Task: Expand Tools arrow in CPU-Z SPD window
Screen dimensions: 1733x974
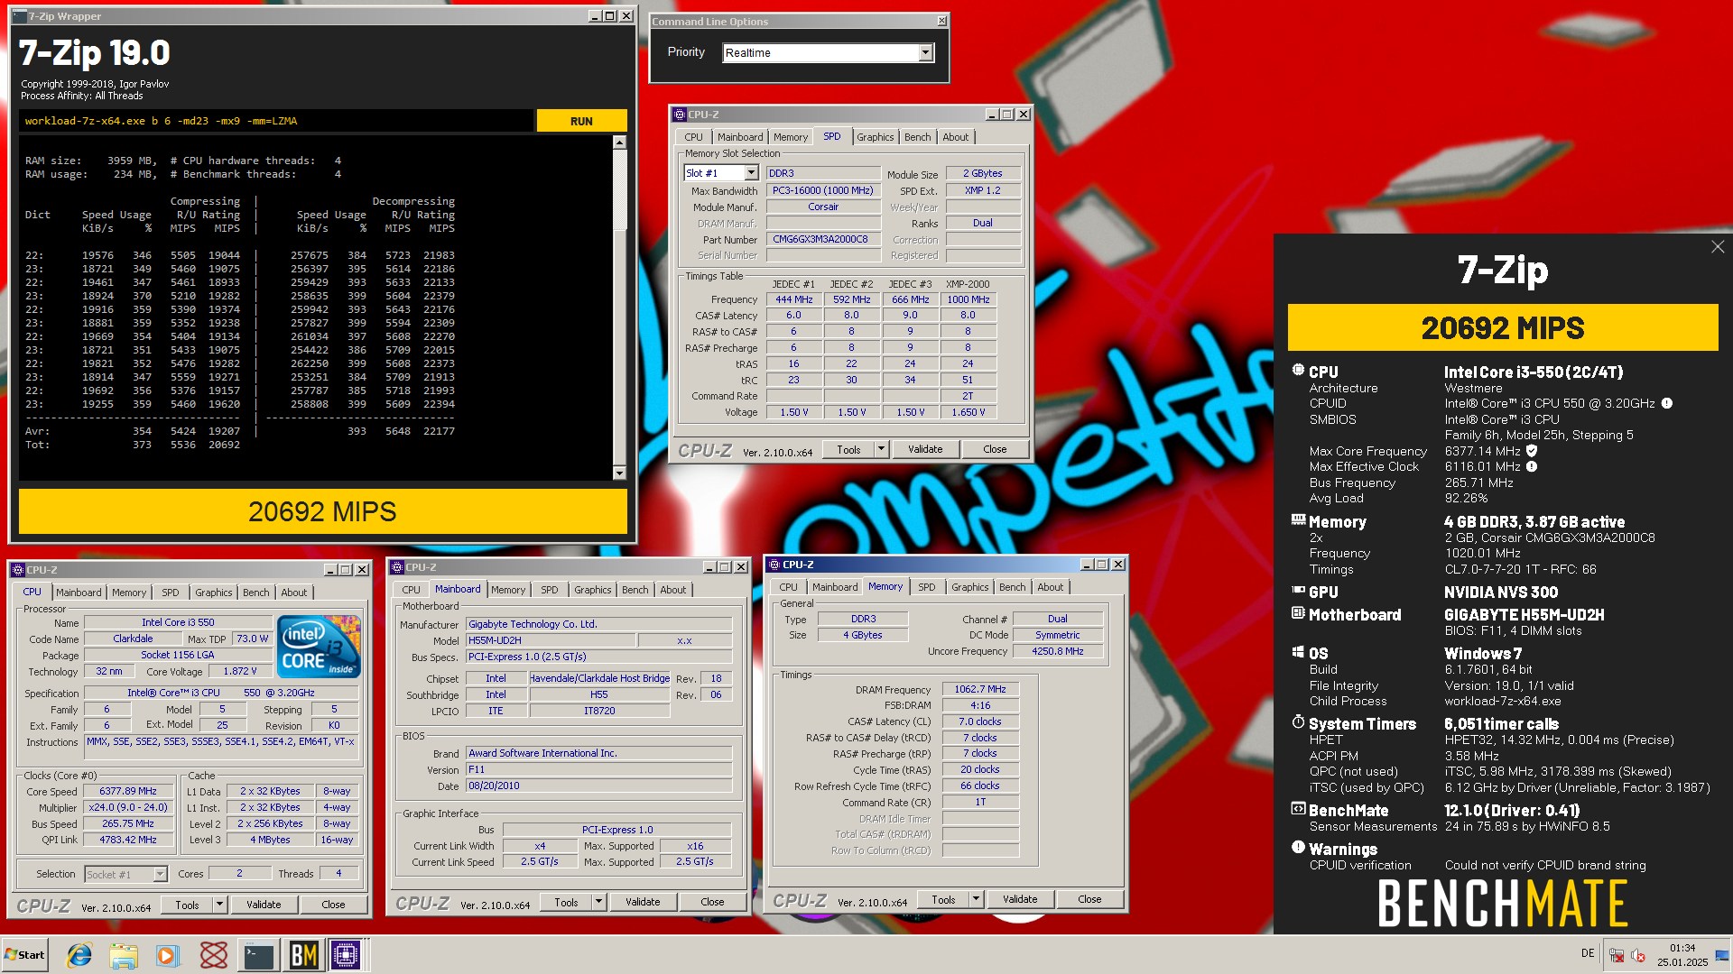Action: coord(881,449)
